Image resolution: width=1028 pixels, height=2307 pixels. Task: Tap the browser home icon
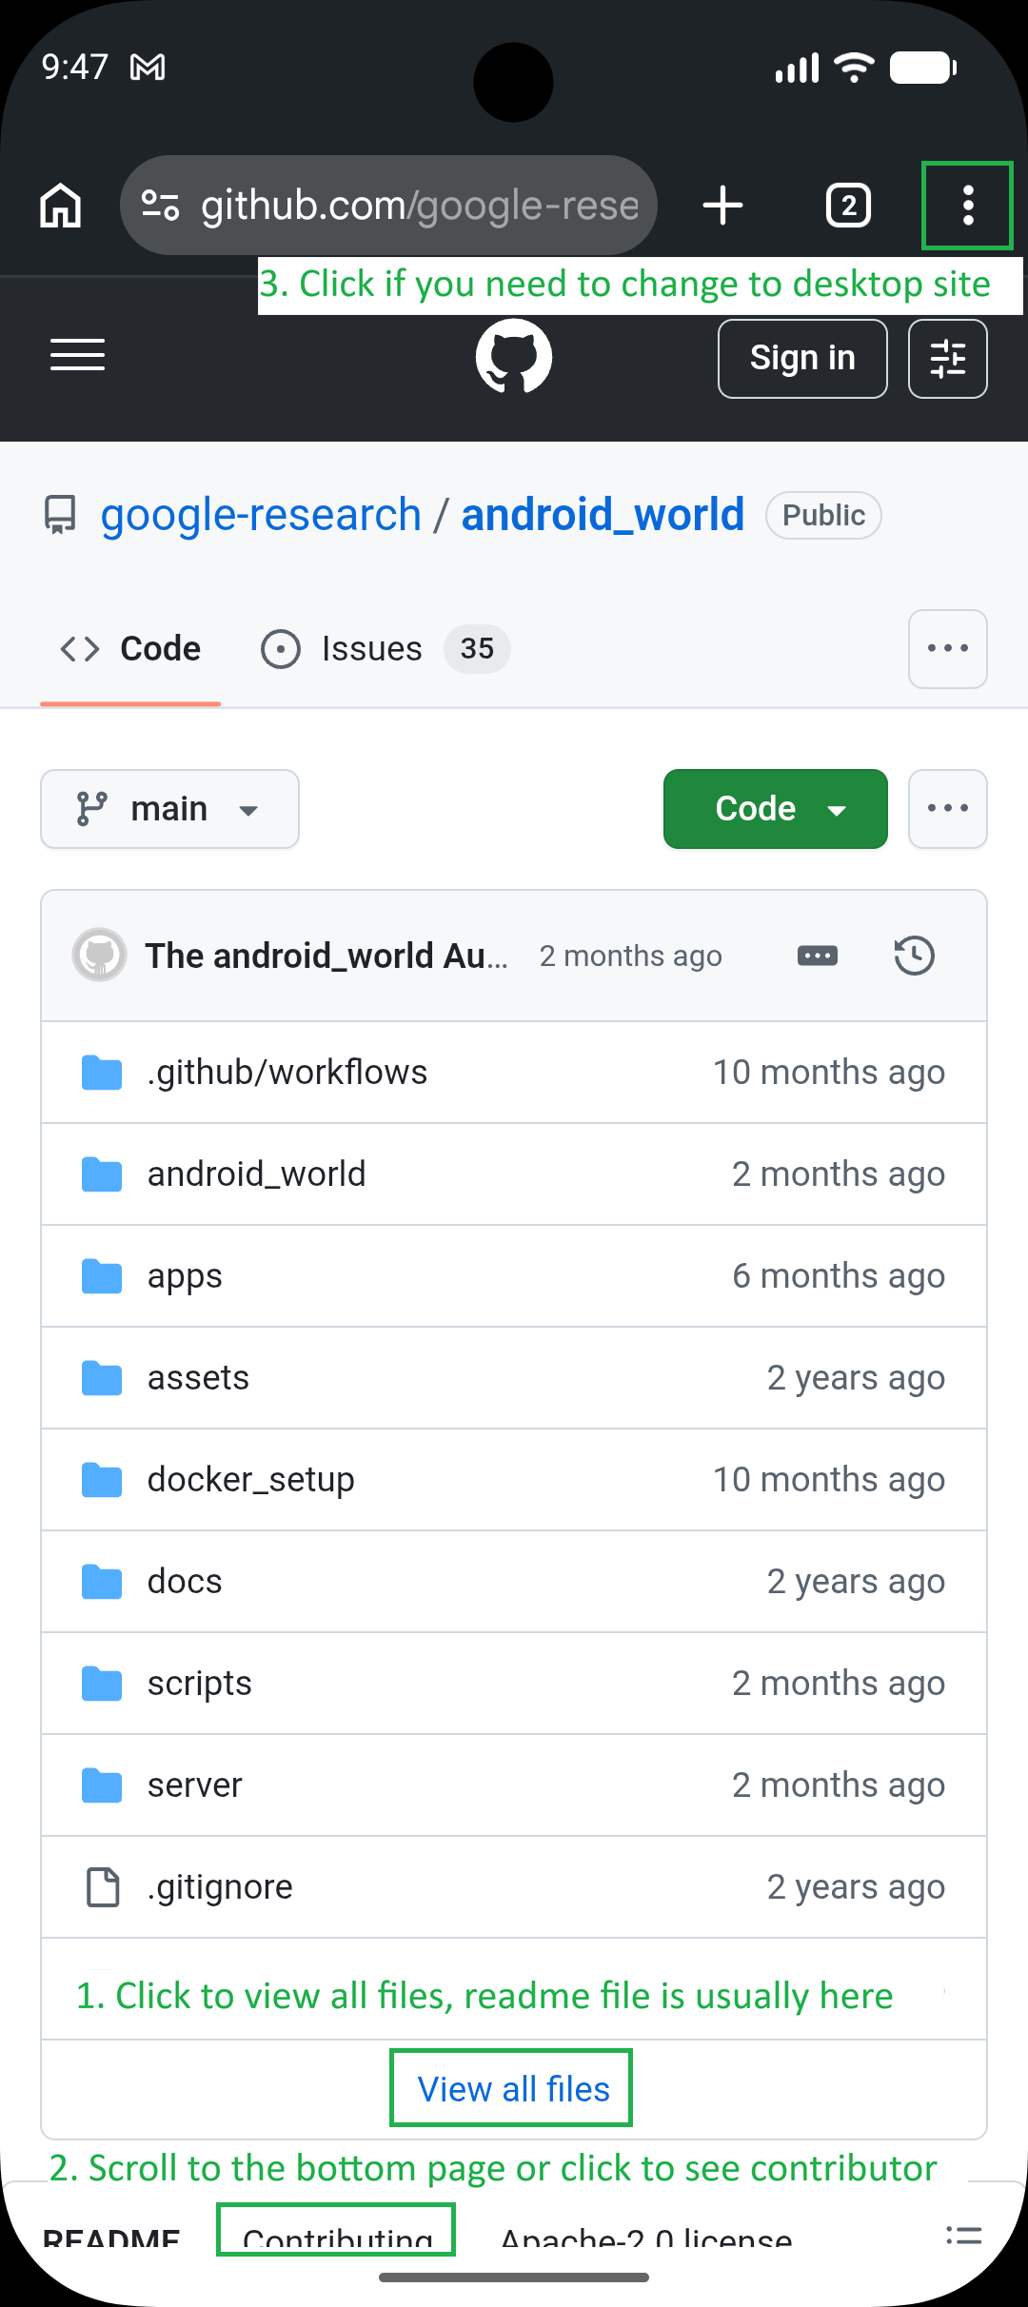coord(61,206)
